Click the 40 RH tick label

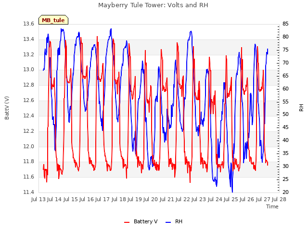click(x=285, y=140)
